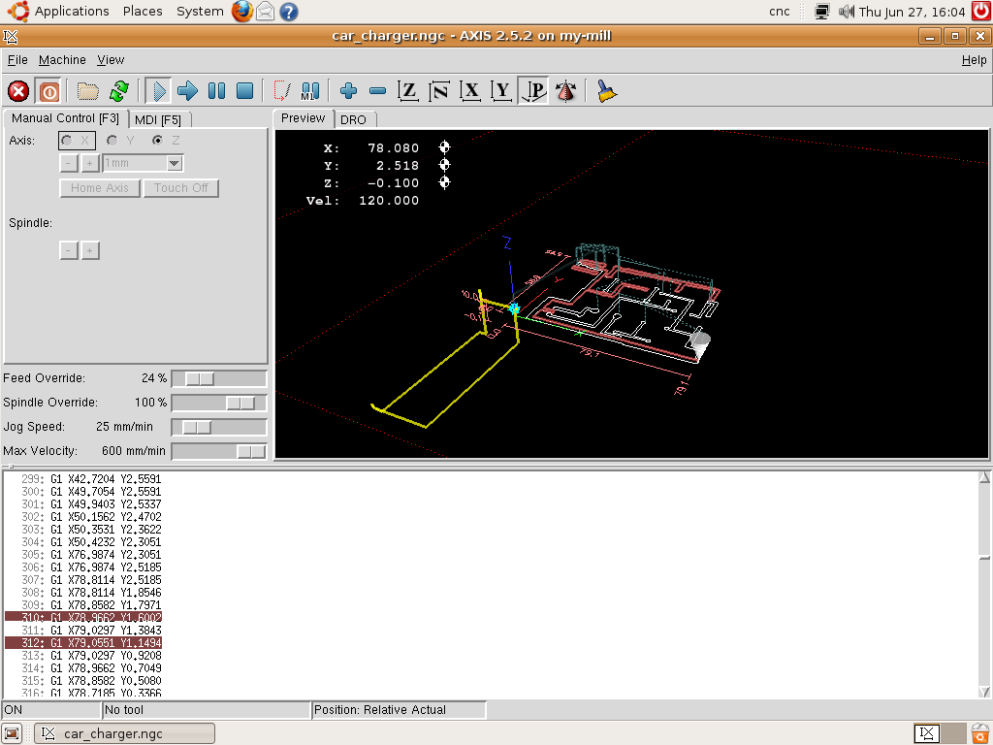Open the Places menu
Screen dimensions: 993x745
pos(143,11)
